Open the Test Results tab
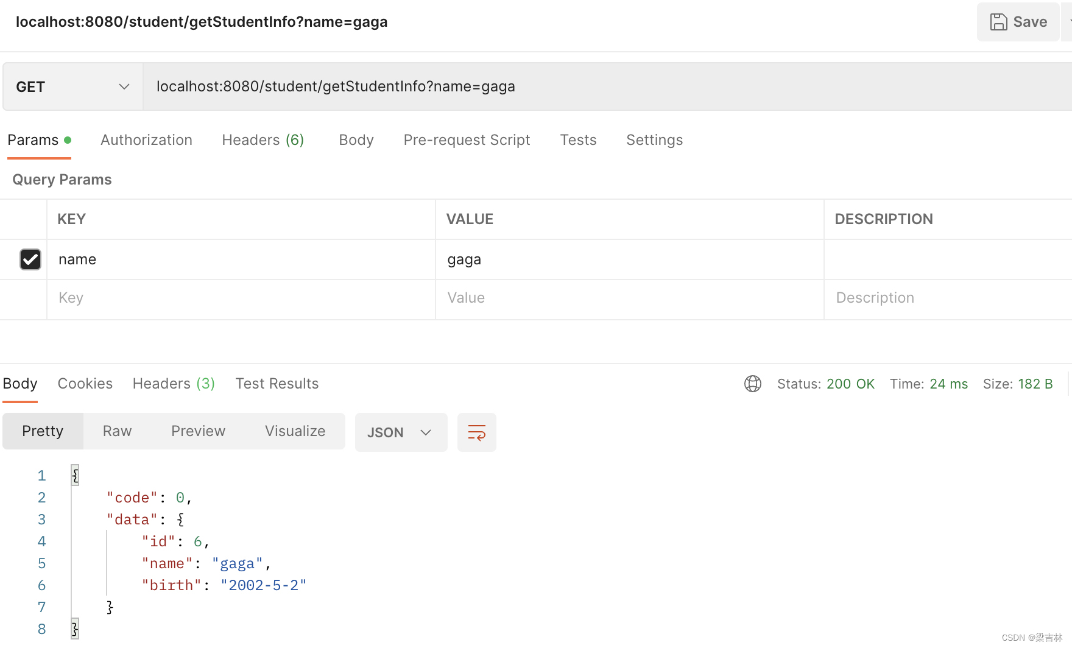Screen dimensions: 1072x648 click(x=277, y=384)
